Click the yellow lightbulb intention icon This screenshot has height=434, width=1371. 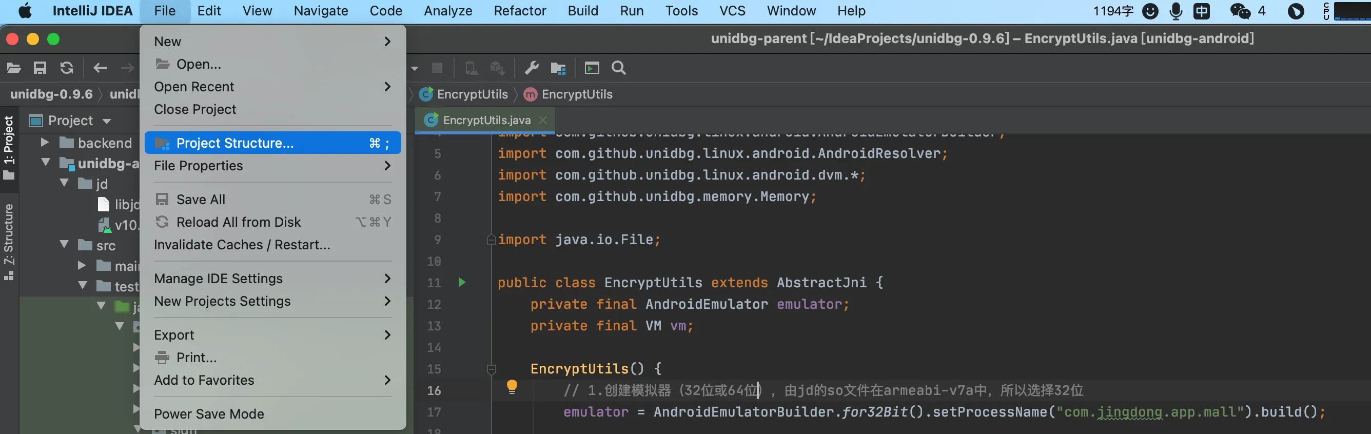(x=512, y=387)
